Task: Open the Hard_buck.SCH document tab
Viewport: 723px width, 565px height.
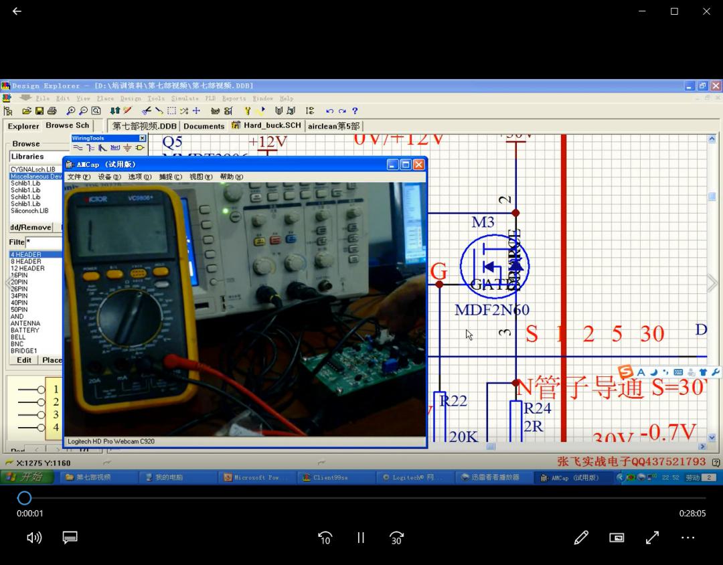Action: (266, 125)
